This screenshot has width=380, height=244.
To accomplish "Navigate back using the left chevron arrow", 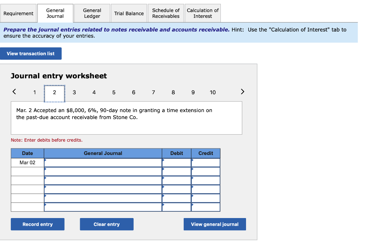I will [14, 92].
